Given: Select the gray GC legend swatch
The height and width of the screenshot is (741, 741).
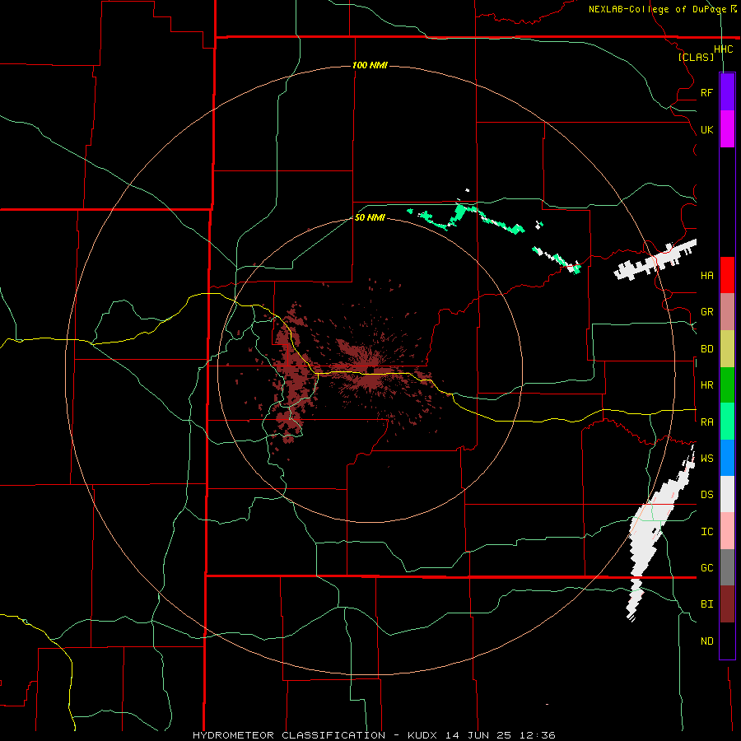Looking at the screenshot, I should pyautogui.click(x=727, y=567).
